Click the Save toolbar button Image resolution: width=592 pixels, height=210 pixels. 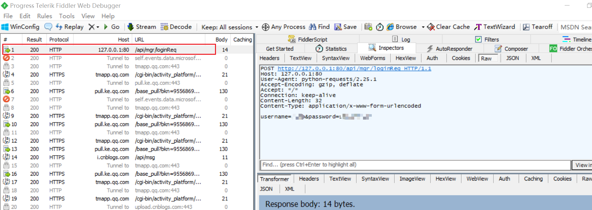coord(345,27)
